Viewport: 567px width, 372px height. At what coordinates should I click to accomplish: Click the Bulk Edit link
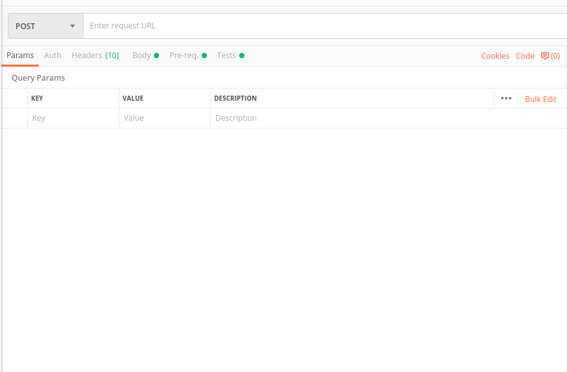click(x=540, y=99)
